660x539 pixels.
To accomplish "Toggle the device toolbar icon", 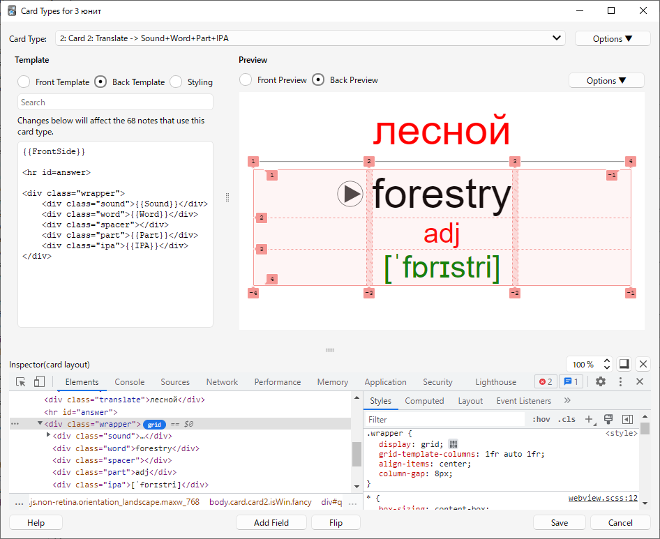I will pos(39,381).
